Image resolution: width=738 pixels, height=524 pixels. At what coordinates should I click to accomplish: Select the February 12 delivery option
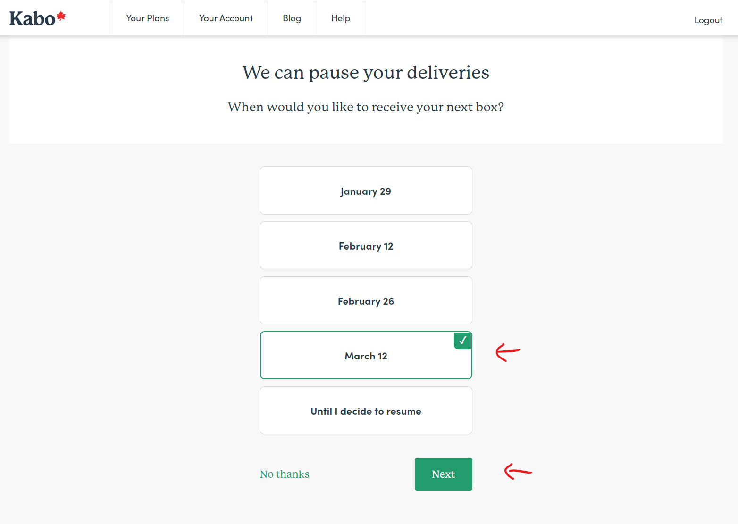(366, 245)
